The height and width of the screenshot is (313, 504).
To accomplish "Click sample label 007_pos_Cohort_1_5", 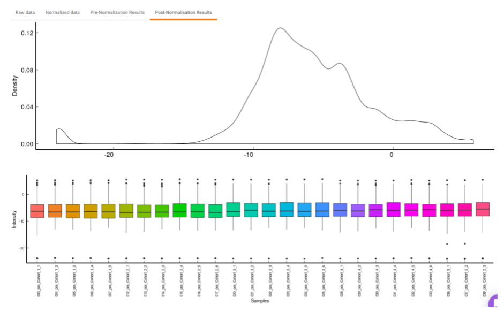I will click(x=110, y=281).
